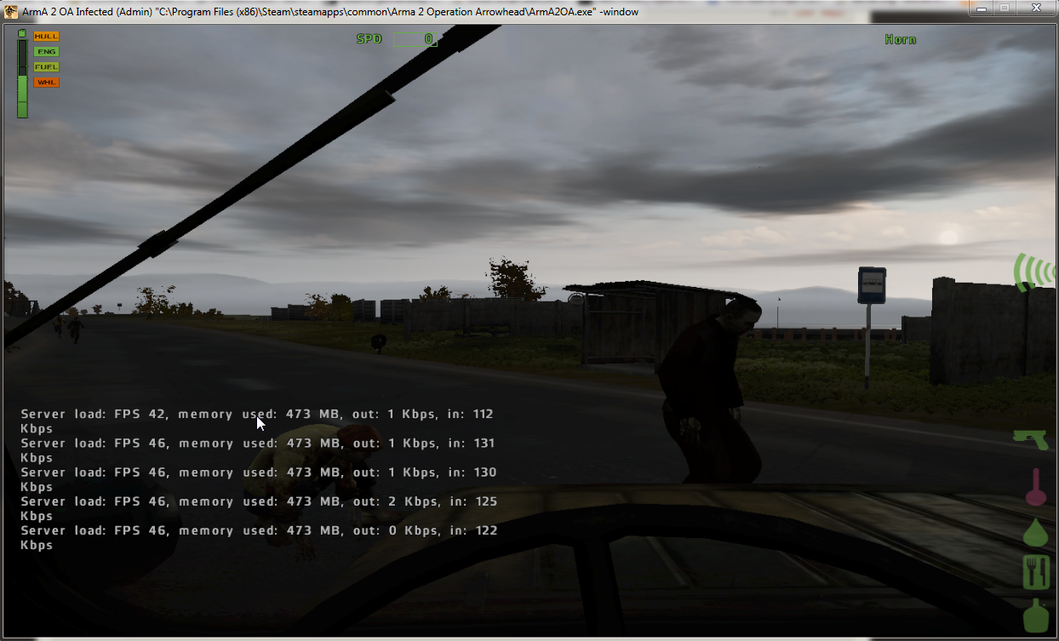
Task: Minimize the ArmA 2 OA window
Action: tap(981, 8)
